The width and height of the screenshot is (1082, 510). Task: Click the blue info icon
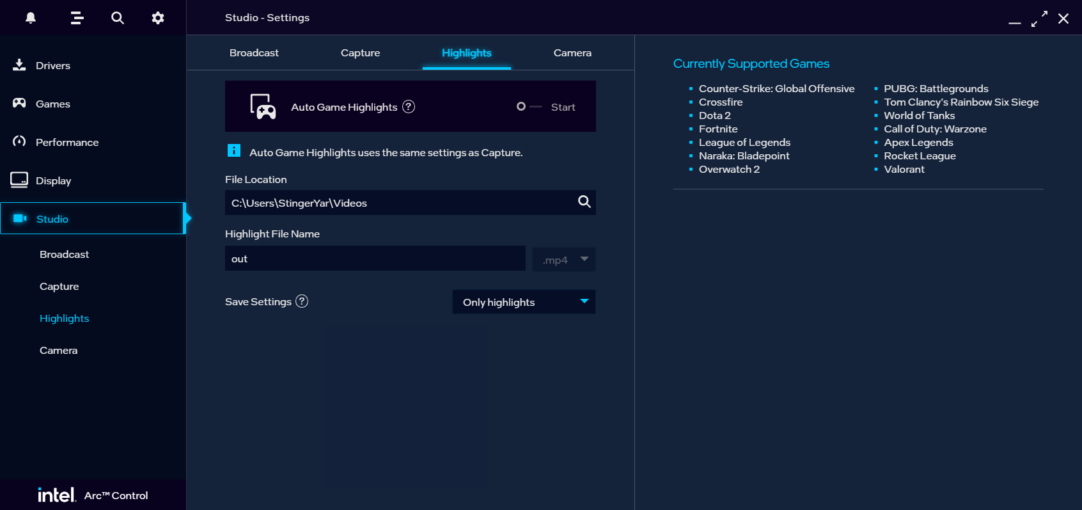pyautogui.click(x=234, y=151)
